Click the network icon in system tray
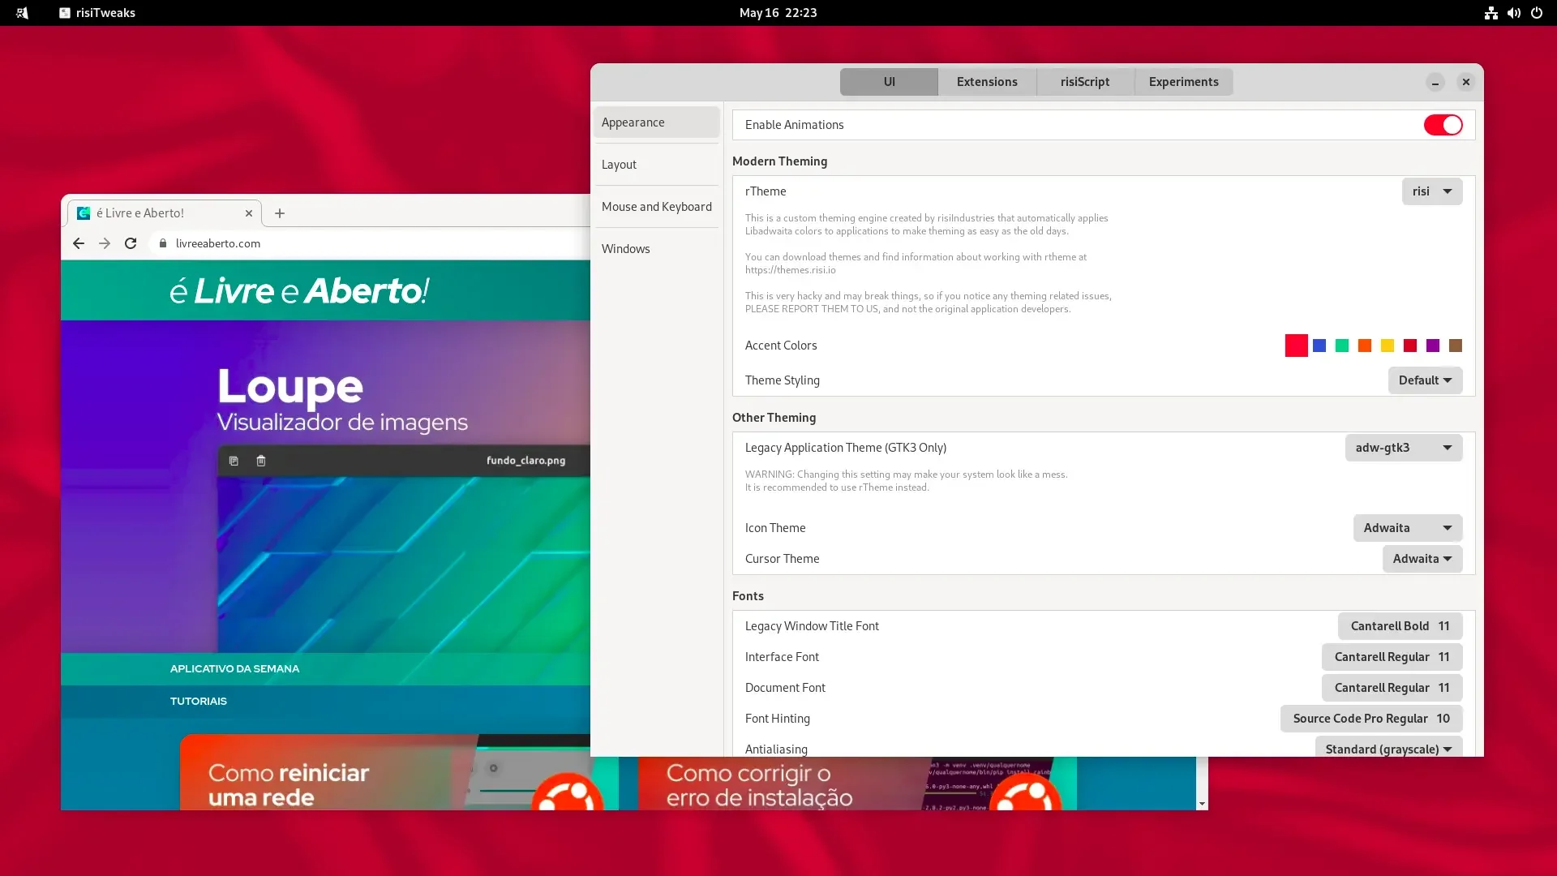This screenshot has height=876, width=1557. [1491, 13]
